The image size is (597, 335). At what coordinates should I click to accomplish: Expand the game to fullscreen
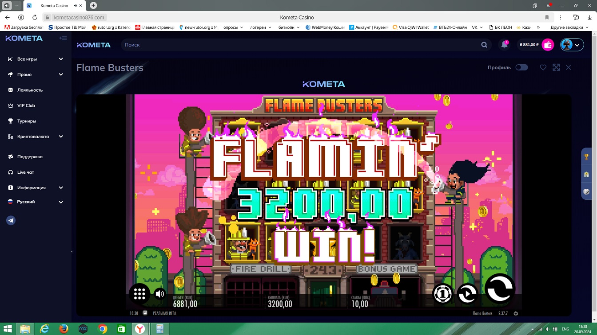click(556, 67)
